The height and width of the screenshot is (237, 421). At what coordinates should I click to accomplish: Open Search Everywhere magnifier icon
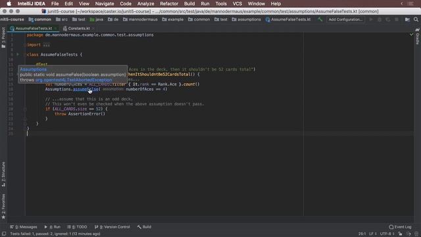point(416,19)
